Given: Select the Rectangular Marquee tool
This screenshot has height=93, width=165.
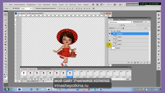Looking at the screenshot, I should pyautogui.click(x=6, y=17).
